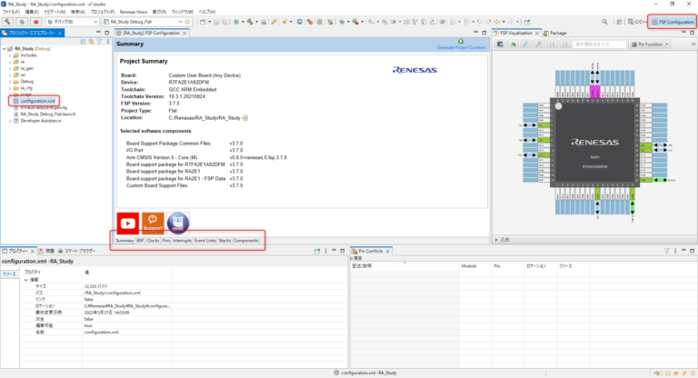This screenshot has height=378, width=698.
Task: Open the orange Support icon
Action: click(x=153, y=224)
